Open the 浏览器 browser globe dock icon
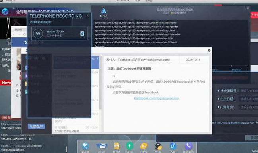Screen dimensions: 258x153 85,146
